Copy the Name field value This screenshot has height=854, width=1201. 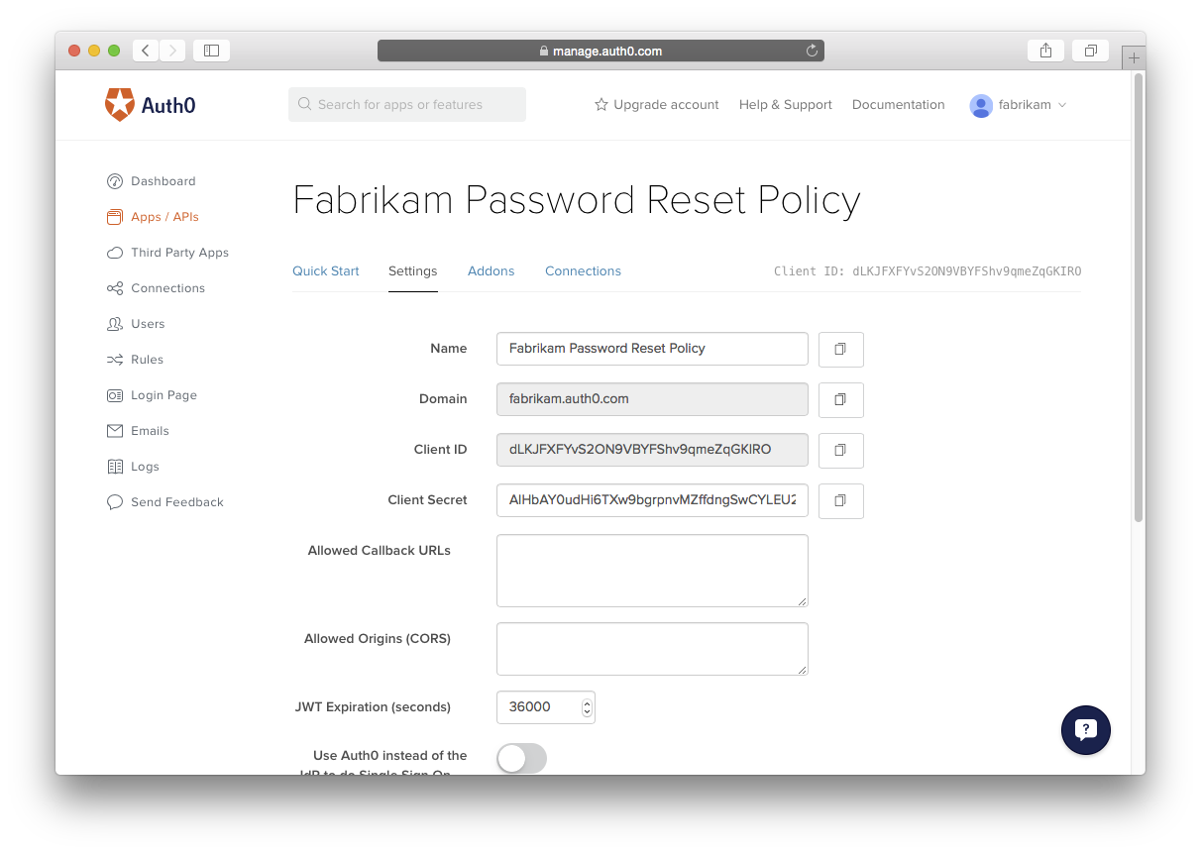[840, 349]
